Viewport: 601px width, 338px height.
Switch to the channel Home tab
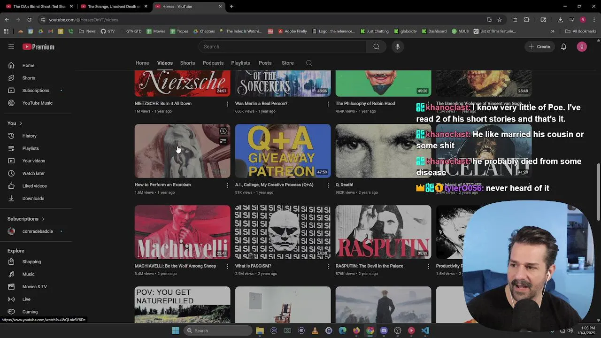(x=142, y=63)
